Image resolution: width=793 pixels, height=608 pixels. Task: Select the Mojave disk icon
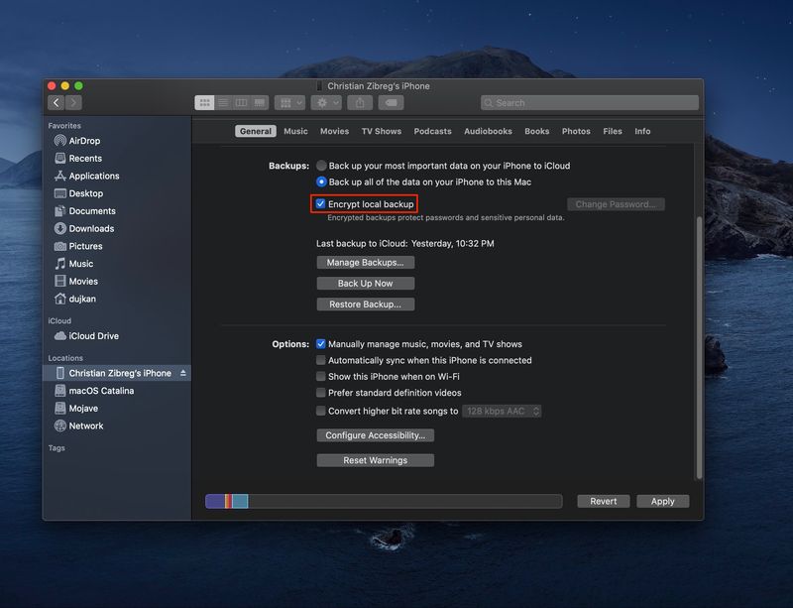click(60, 408)
